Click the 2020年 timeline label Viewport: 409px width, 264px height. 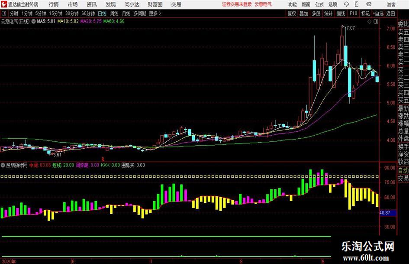tap(9, 261)
